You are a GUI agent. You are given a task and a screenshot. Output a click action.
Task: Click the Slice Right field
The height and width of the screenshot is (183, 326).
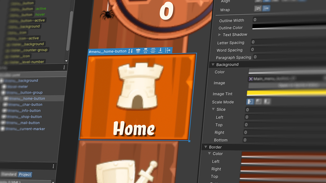(x=285, y=132)
